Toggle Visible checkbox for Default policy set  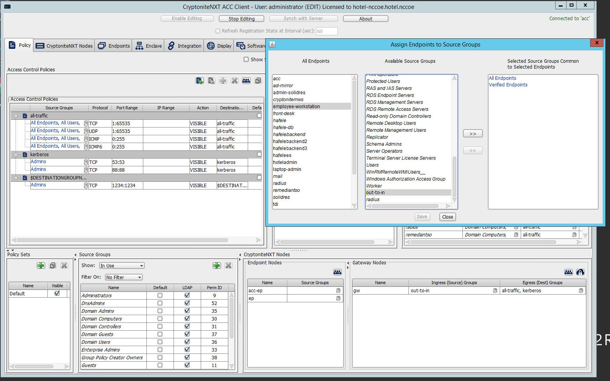coord(57,293)
